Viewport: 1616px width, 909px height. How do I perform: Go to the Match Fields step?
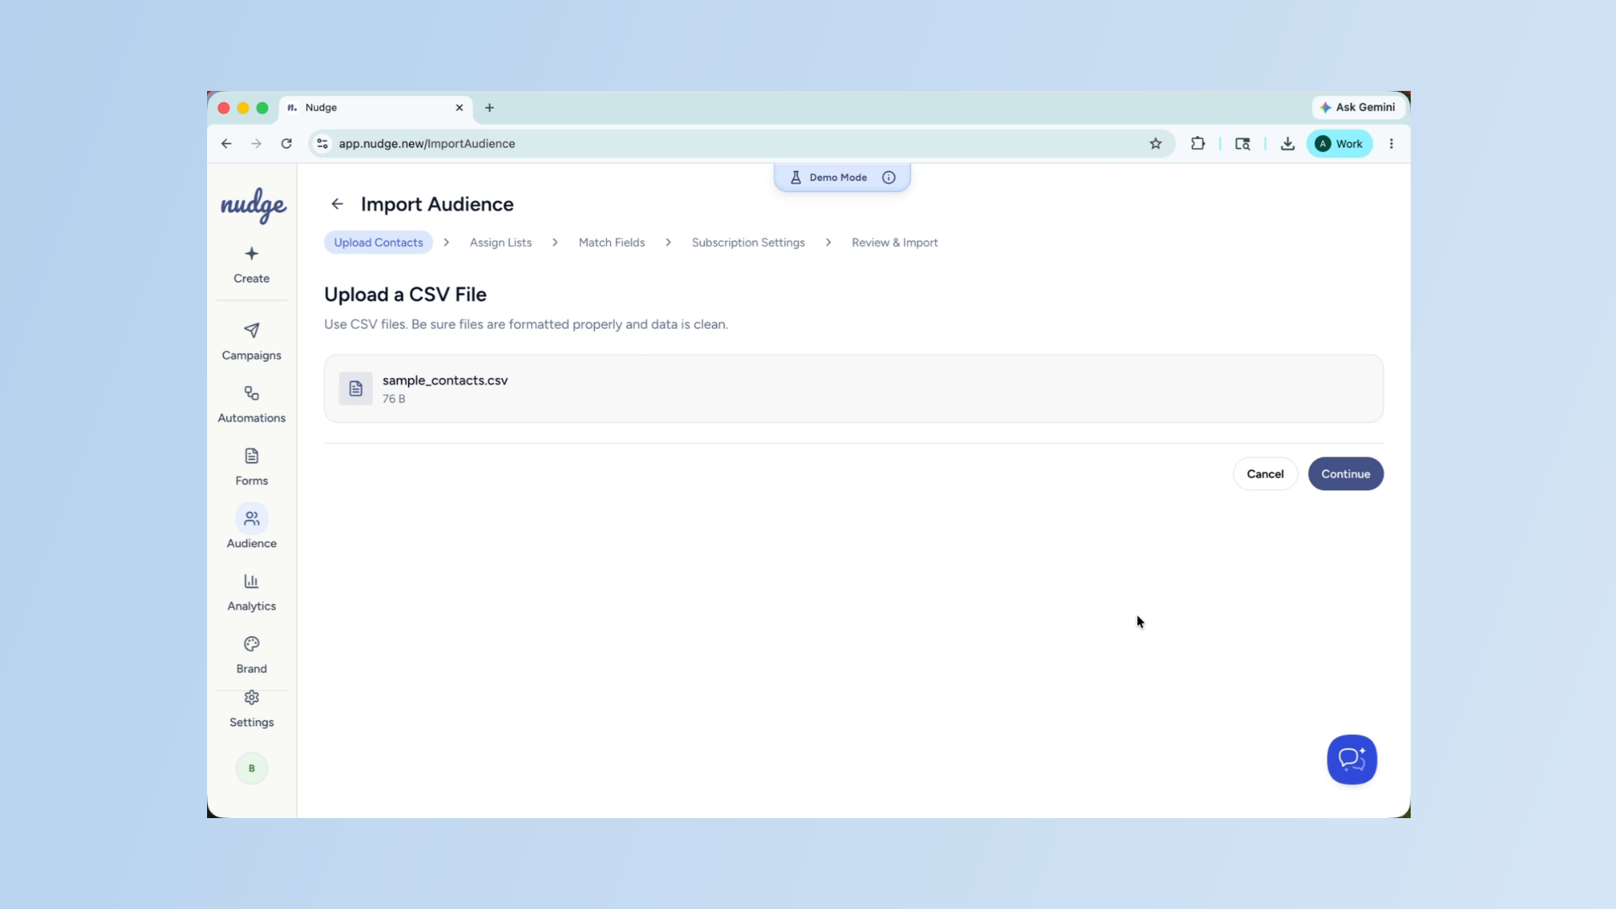612,242
